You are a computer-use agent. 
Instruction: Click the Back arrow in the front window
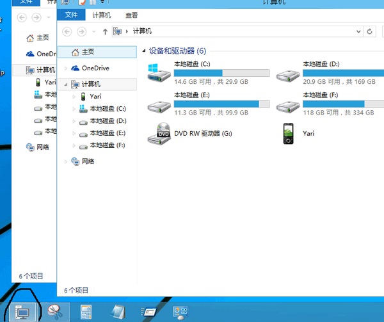coord(67,31)
